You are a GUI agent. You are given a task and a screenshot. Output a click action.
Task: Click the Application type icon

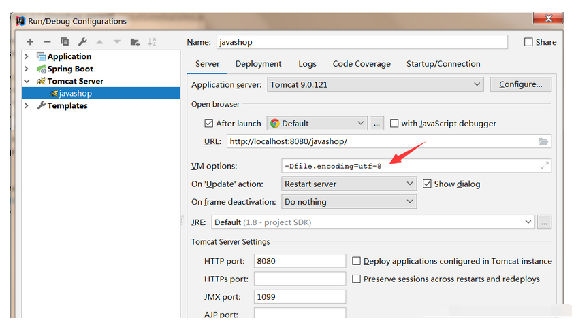[x=41, y=56]
